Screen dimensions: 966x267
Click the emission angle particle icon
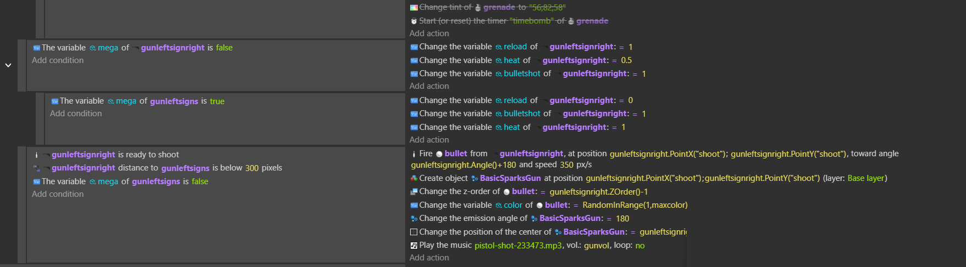pyautogui.click(x=414, y=218)
